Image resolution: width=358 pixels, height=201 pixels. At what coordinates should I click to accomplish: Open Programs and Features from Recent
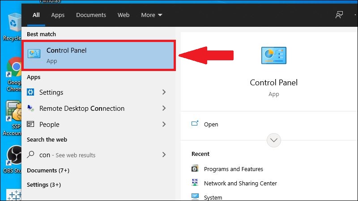(x=233, y=169)
